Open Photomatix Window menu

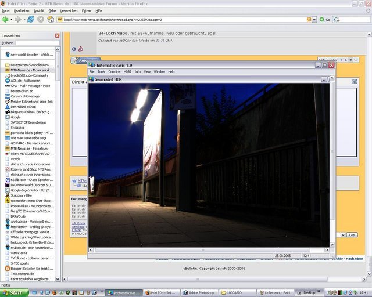click(x=159, y=71)
